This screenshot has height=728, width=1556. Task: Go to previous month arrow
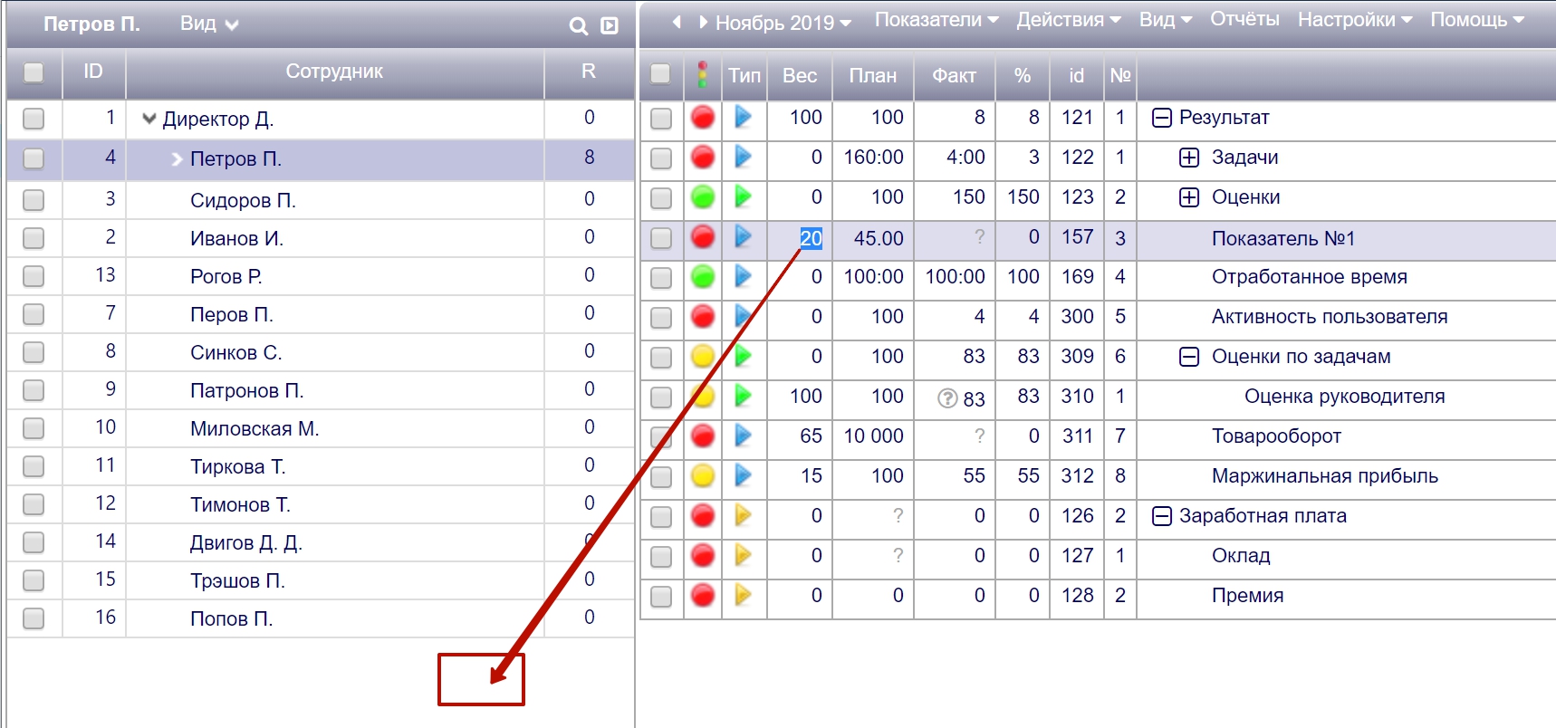[677, 22]
